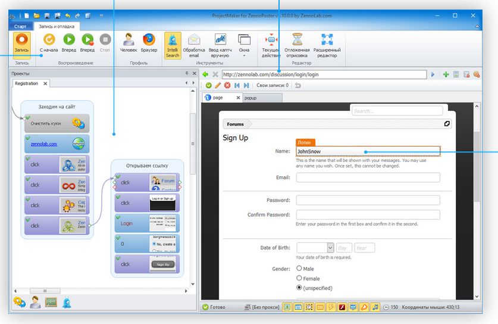Click the Отложенная отрисовка hourglass icon
Viewport: 498px width, 324px height.
coord(297,41)
